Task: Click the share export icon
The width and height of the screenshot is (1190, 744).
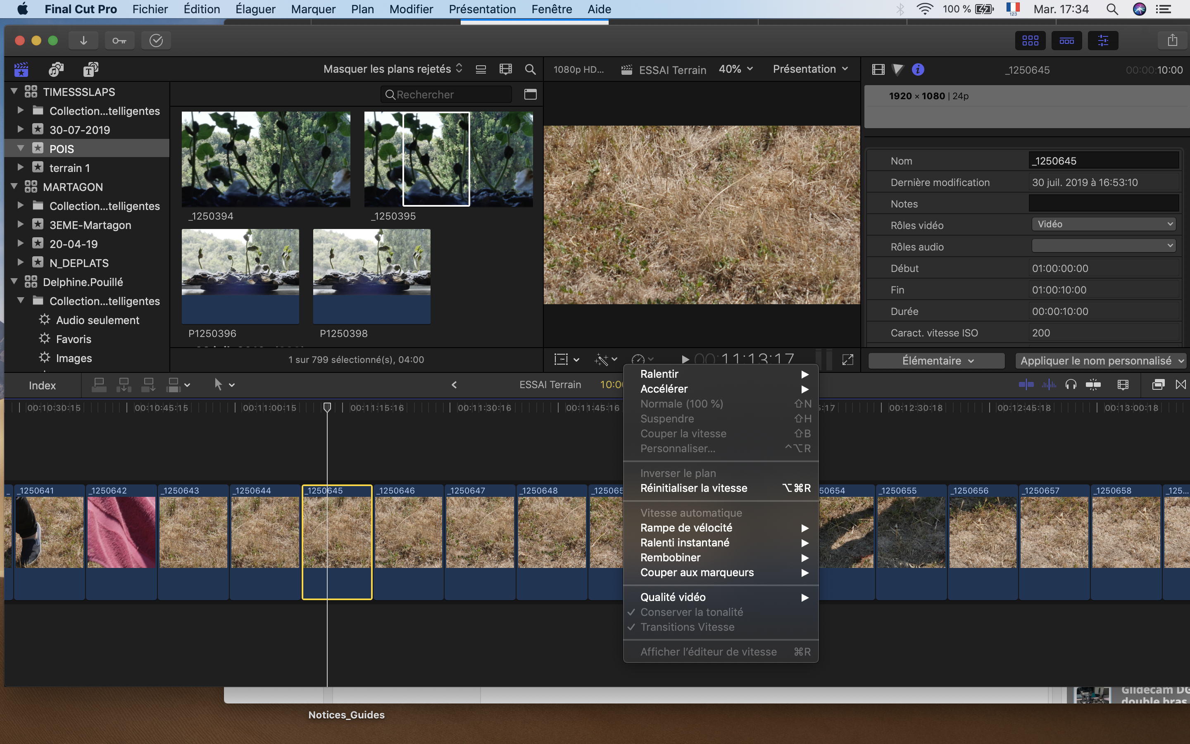Action: point(1172,41)
